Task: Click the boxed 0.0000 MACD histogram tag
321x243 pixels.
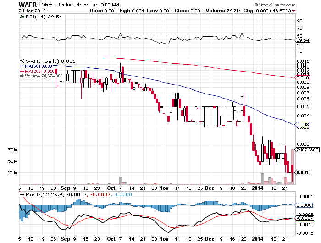Action: [304, 205]
